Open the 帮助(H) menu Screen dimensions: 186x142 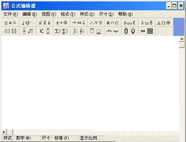tap(125, 14)
